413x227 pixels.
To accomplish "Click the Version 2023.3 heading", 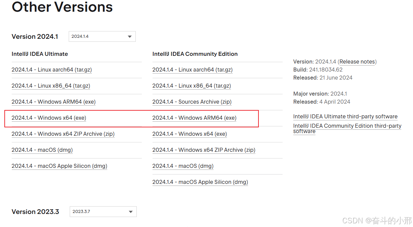I will coord(35,212).
